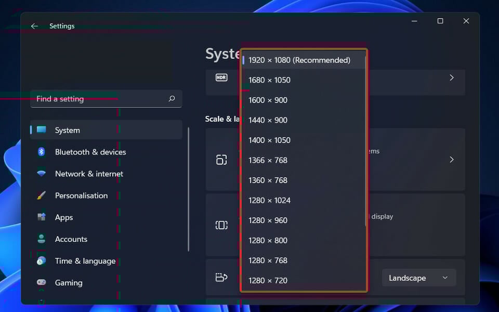
Task: Select 1600 × 900 resolution
Action: pyautogui.click(x=304, y=100)
